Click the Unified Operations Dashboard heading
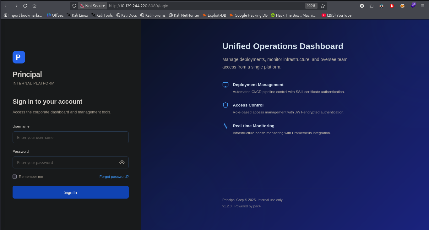Viewport: 429px width, 230px height. [283, 46]
